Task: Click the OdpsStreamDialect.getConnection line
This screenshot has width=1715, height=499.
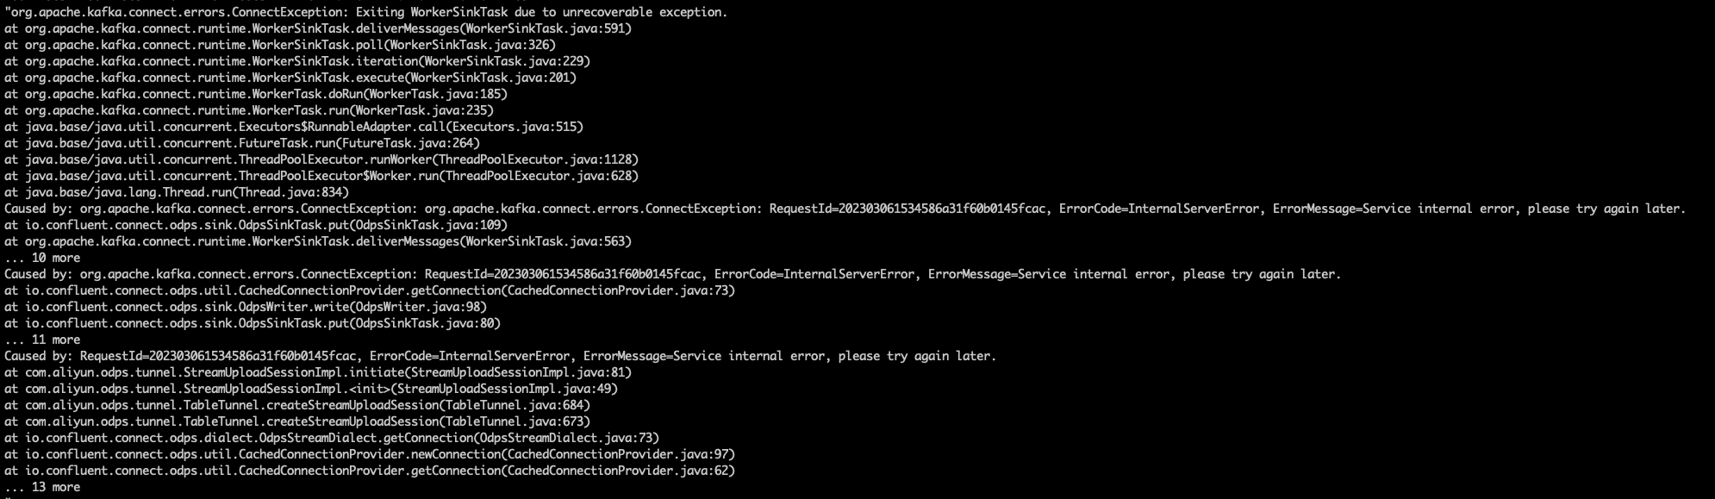Action: point(332,438)
